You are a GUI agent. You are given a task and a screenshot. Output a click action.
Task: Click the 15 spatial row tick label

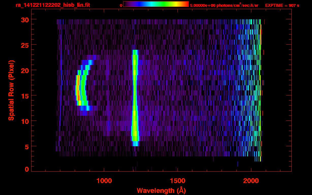click(25, 96)
